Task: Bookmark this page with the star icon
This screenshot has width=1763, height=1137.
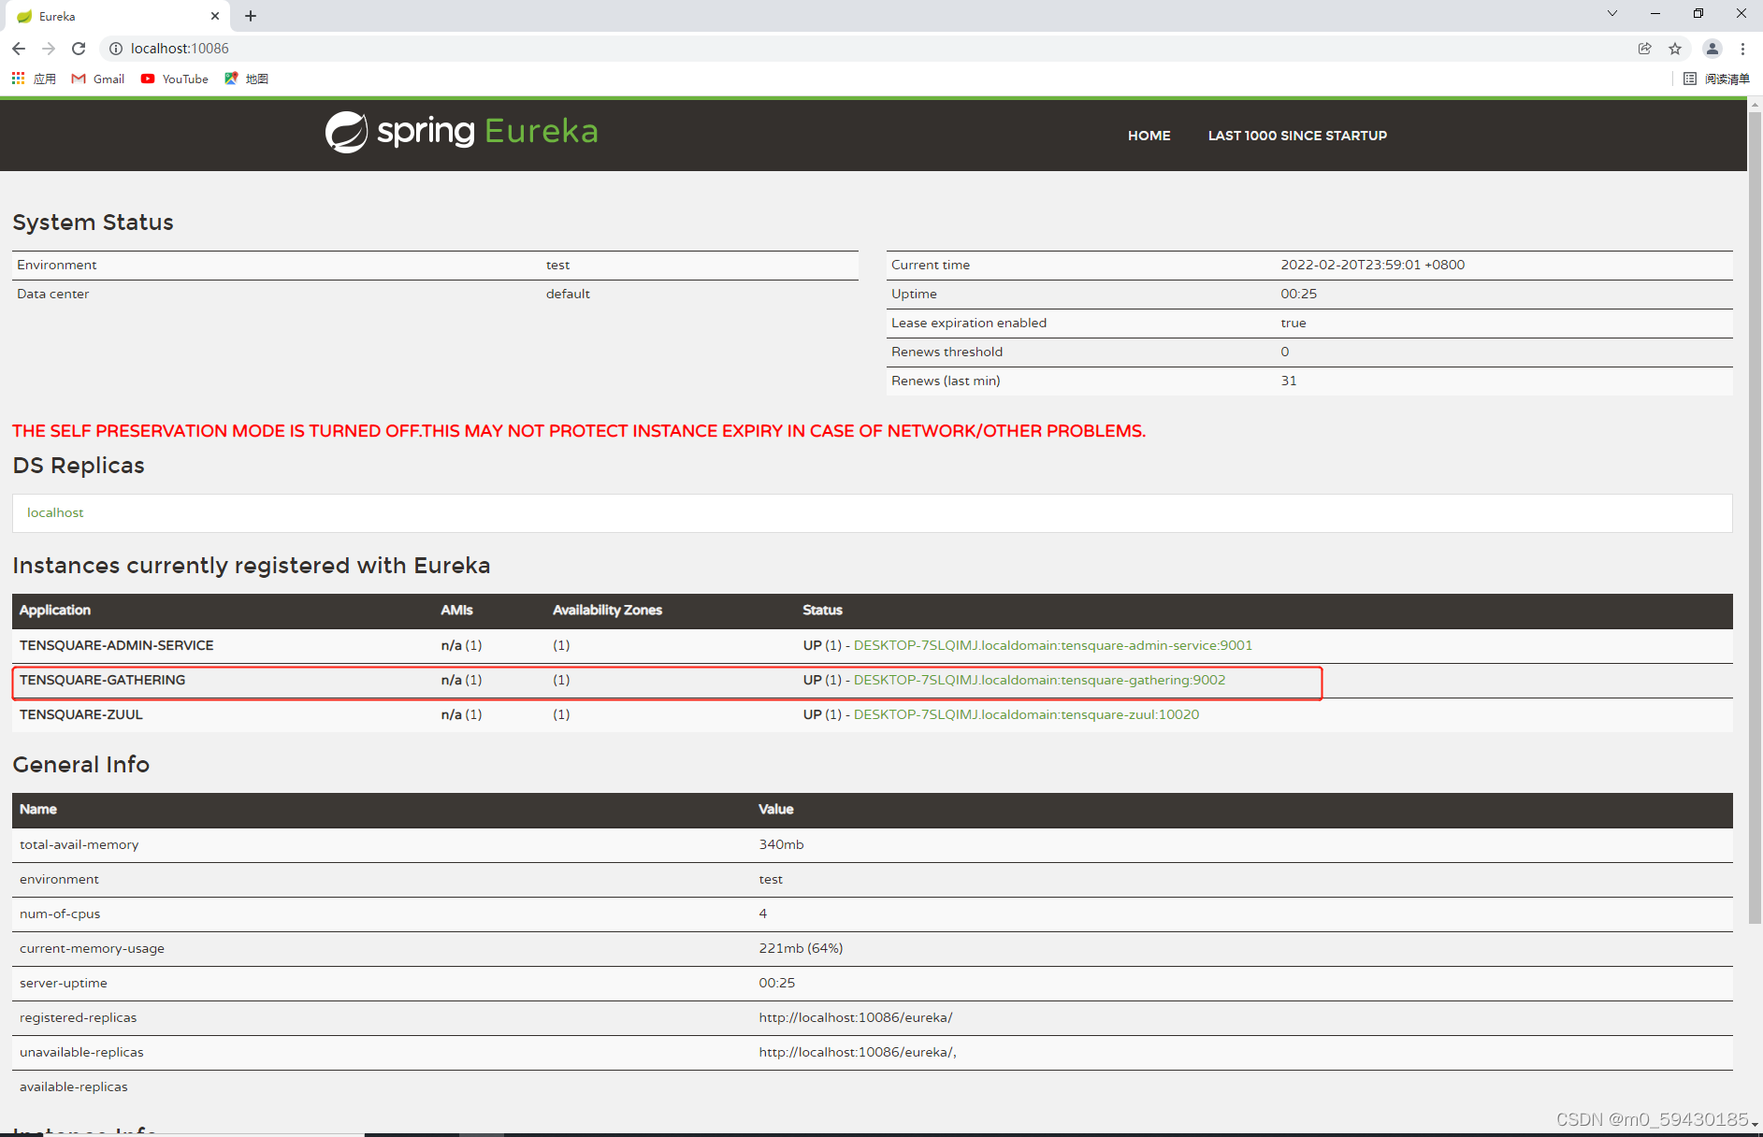Action: (1675, 49)
